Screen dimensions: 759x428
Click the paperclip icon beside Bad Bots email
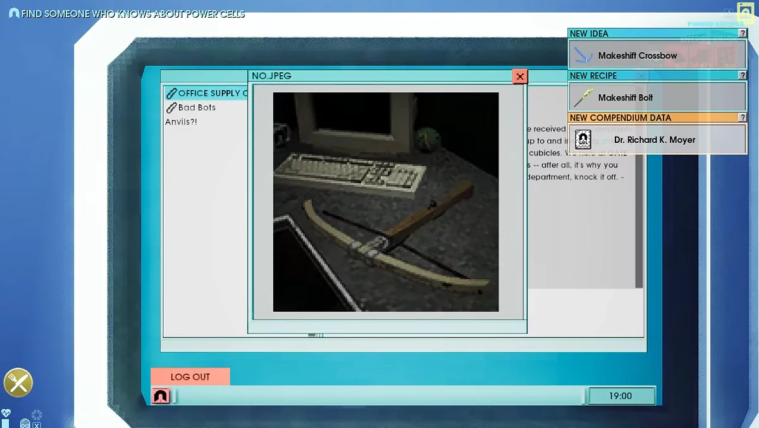point(171,107)
